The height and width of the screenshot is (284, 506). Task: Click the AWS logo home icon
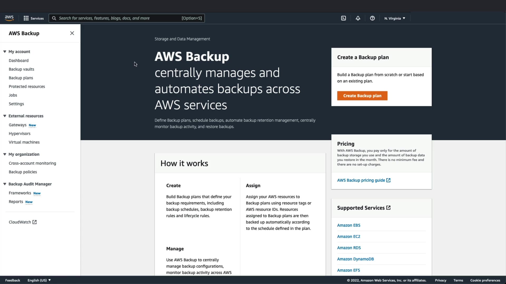pos(9,18)
